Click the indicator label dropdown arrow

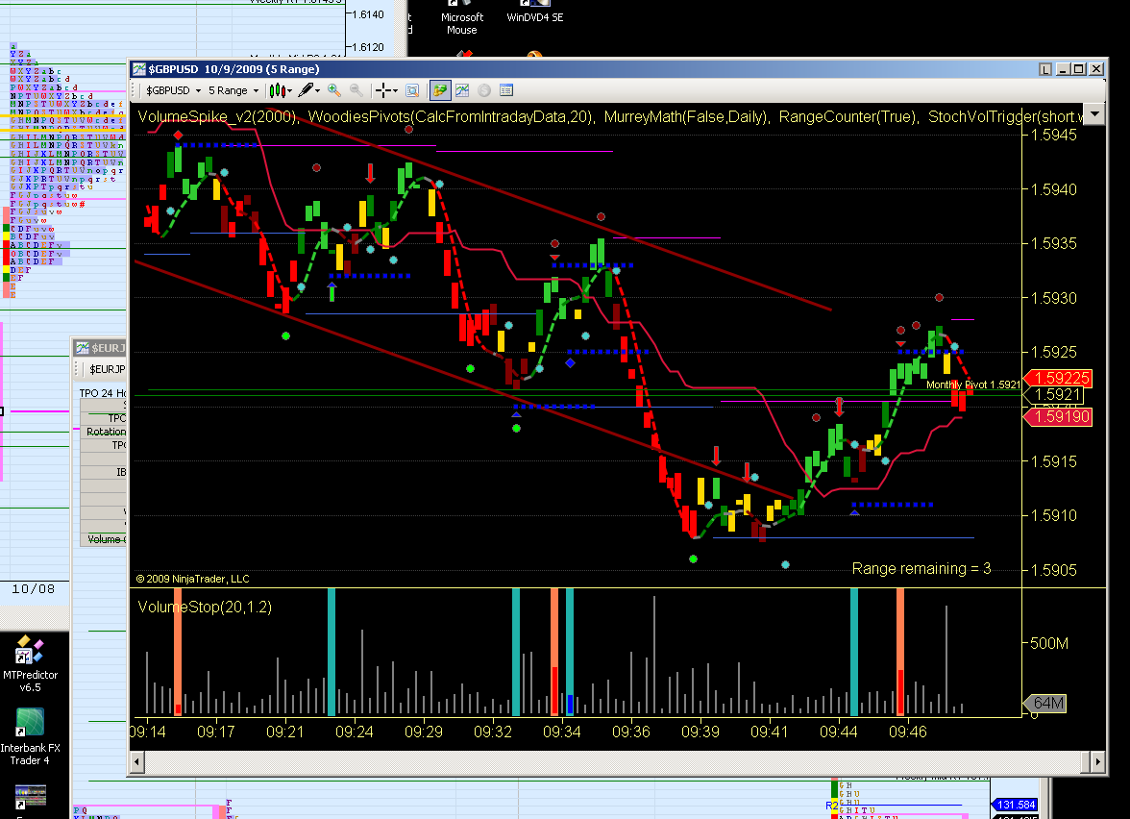[x=1094, y=114]
